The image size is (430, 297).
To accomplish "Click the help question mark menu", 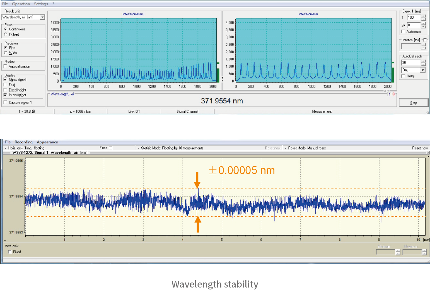I will click(x=53, y=4).
